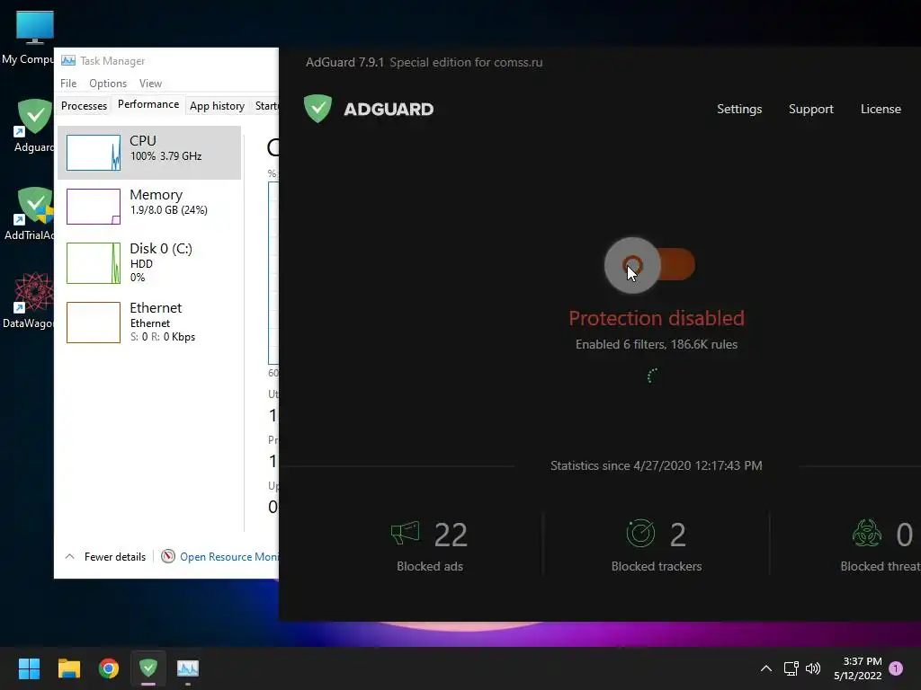Open Task Manager View menu

click(150, 84)
